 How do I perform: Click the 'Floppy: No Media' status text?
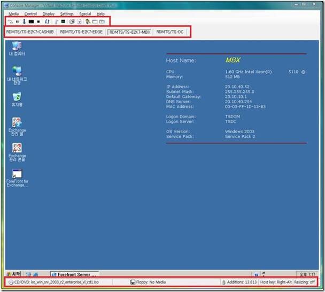(151, 282)
